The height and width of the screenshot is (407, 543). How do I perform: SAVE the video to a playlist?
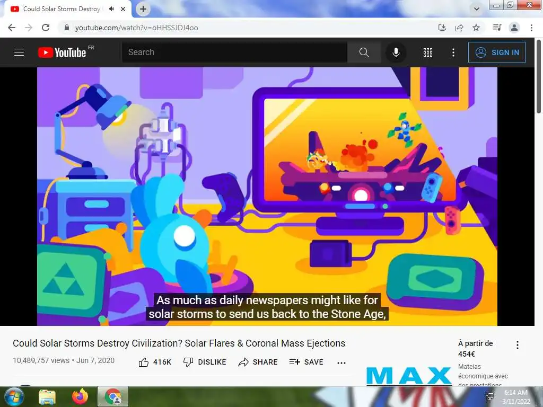306,362
